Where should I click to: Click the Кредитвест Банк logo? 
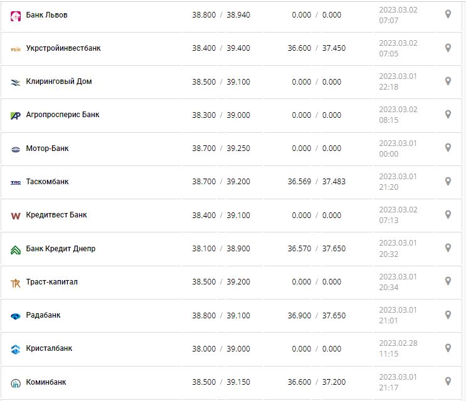[x=16, y=216]
